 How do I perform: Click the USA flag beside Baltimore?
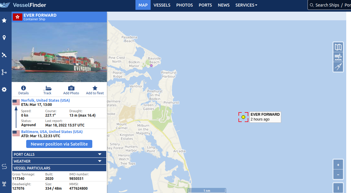16,133
